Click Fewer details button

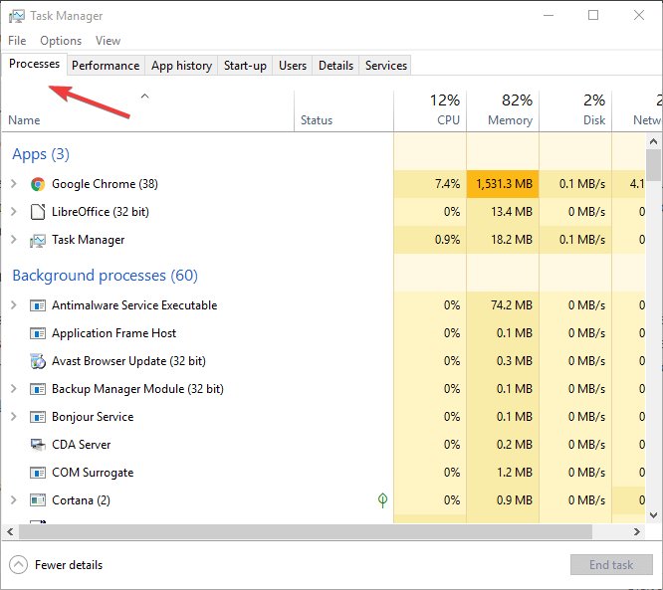pyautogui.click(x=56, y=565)
